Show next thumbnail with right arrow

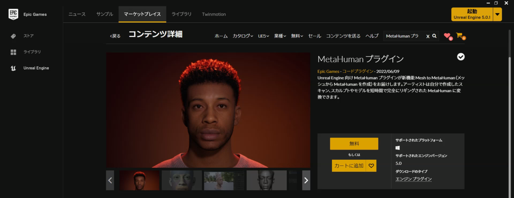pyautogui.click(x=306, y=180)
